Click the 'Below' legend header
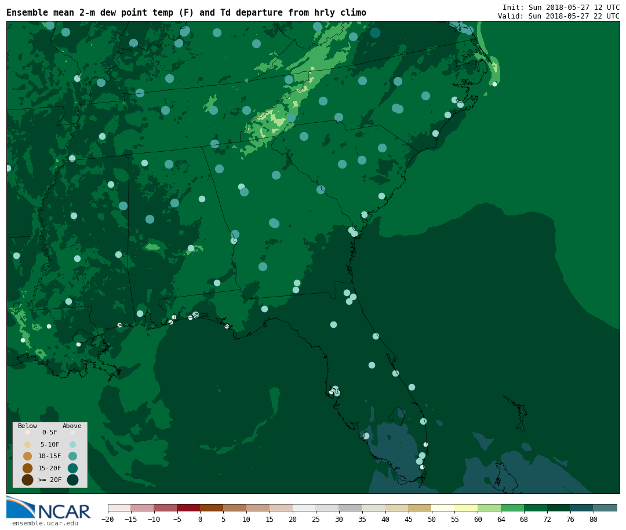 27,426
